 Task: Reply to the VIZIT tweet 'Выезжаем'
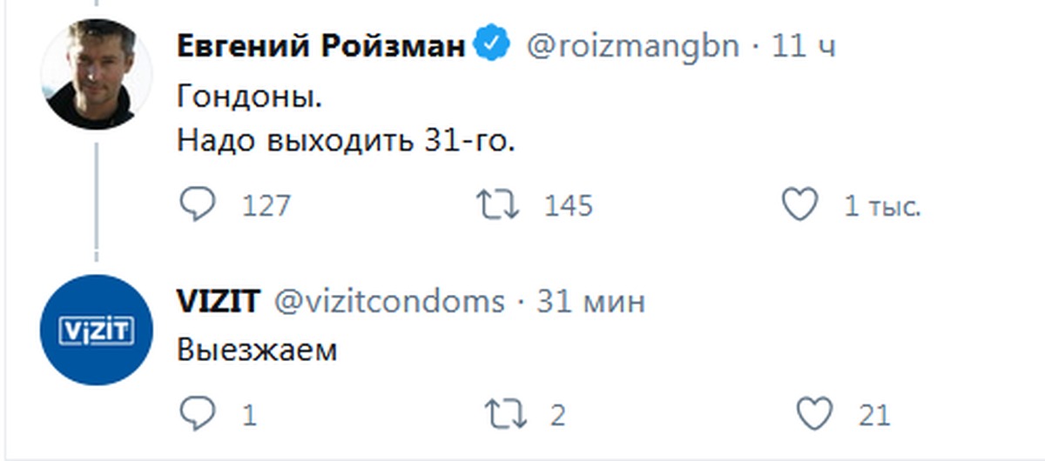(x=197, y=414)
